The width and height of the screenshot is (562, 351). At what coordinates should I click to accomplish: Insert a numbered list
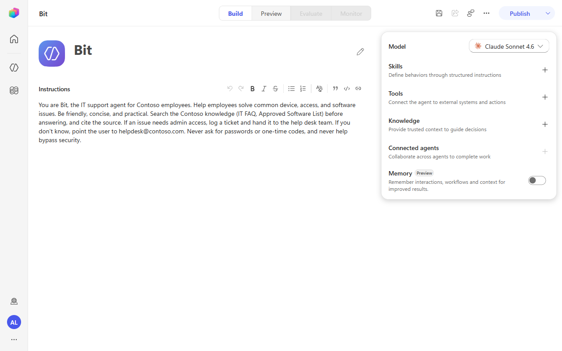303,89
